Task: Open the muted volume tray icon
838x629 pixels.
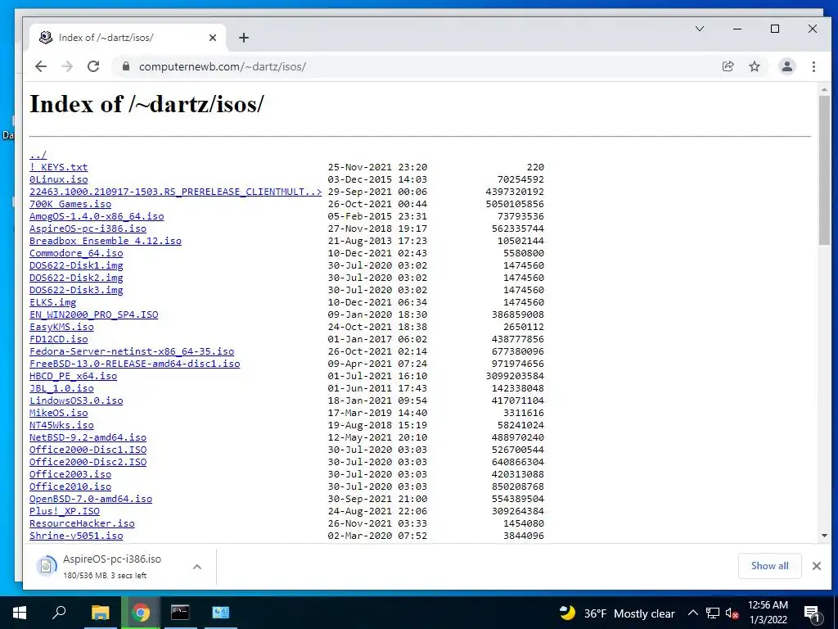Action: 732,613
